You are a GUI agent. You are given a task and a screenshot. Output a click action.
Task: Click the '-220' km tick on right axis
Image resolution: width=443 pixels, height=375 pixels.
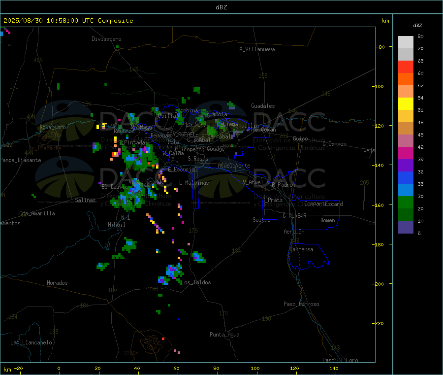click(x=379, y=324)
